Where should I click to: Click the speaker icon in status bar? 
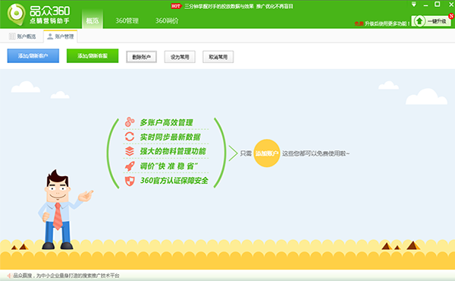pyautogui.click(x=9, y=276)
